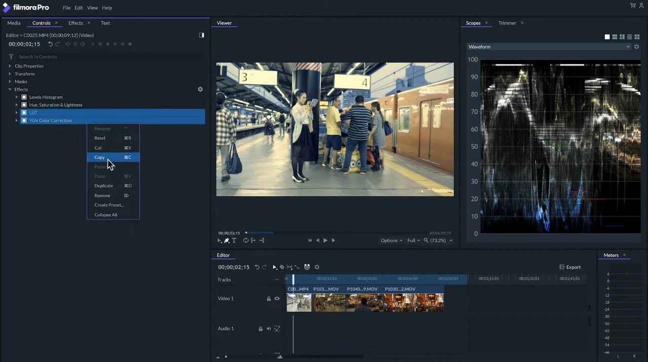Activate the Slip tool in the Editor toolbar
648x362 pixels.
point(290,267)
